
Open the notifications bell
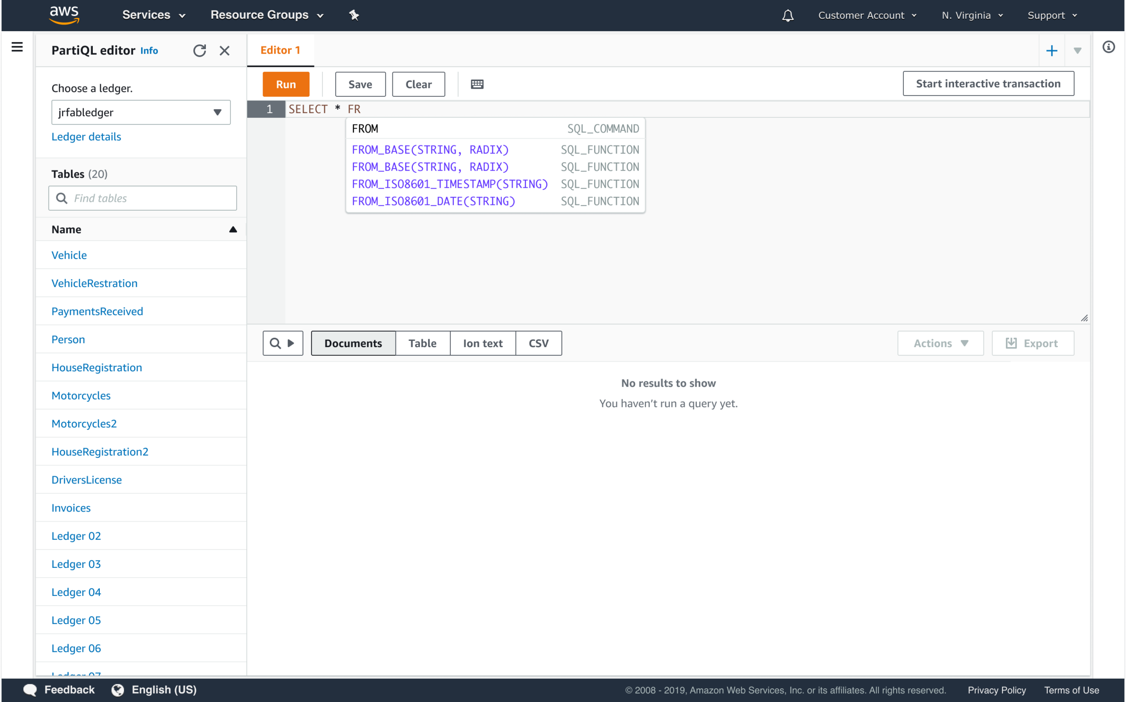(x=788, y=15)
